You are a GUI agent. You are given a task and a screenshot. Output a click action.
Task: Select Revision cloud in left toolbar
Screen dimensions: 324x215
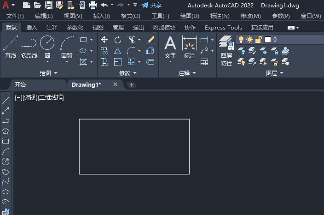coord(6,172)
